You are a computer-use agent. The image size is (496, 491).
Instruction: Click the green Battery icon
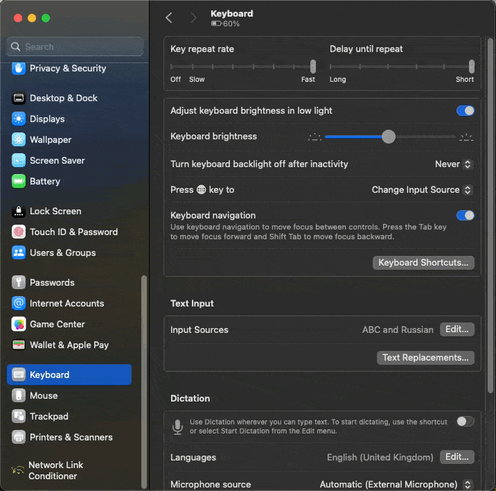(x=19, y=181)
